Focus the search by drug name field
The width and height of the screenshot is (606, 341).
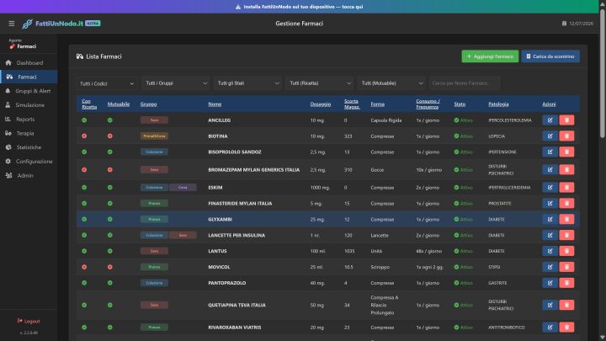464,83
